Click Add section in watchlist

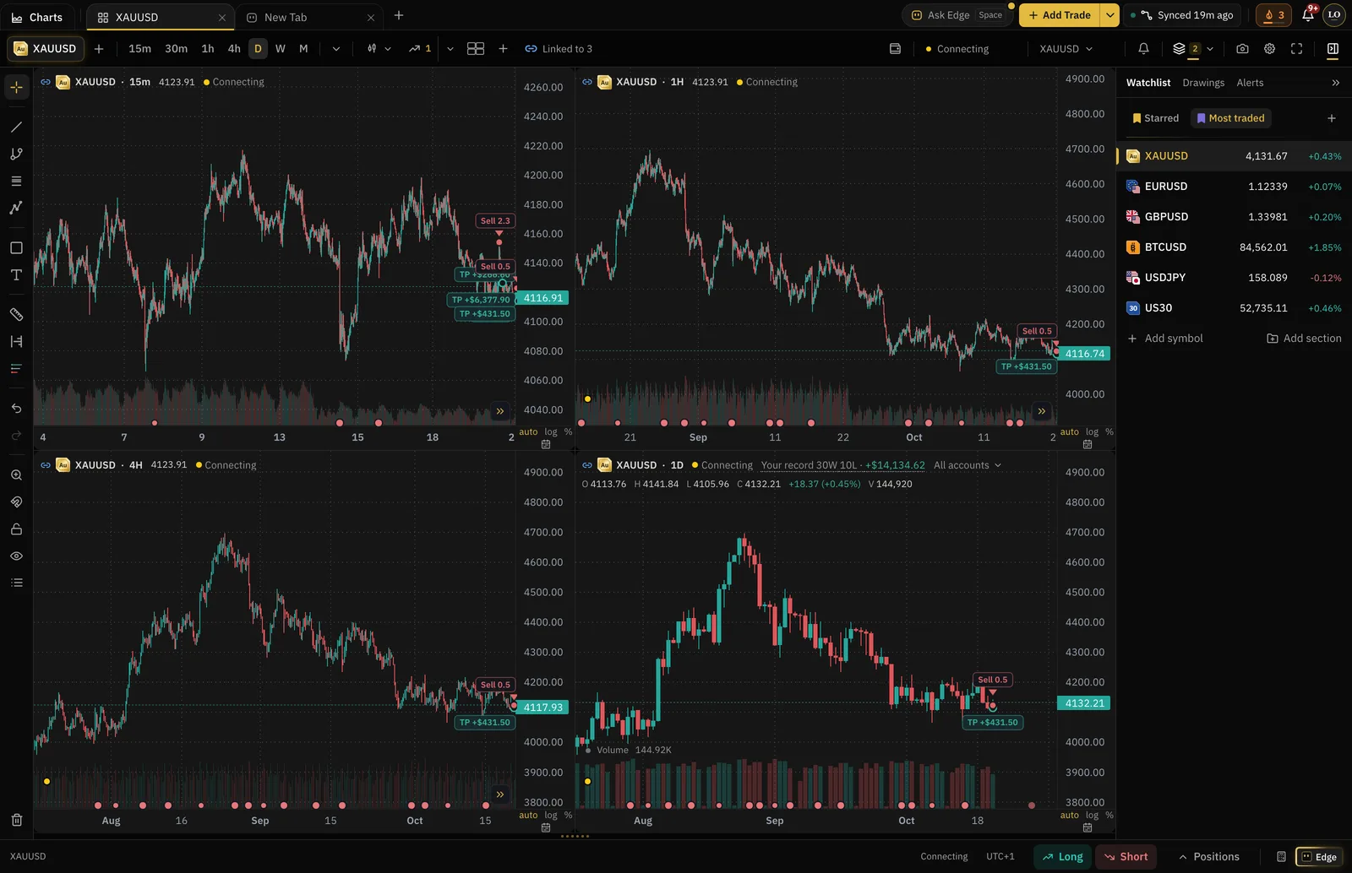pyautogui.click(x=1304, y=339)
